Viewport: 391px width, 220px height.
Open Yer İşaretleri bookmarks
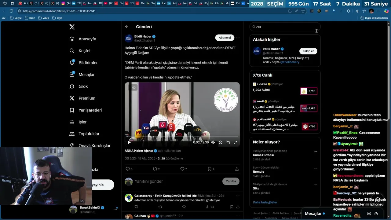(86, 110)
